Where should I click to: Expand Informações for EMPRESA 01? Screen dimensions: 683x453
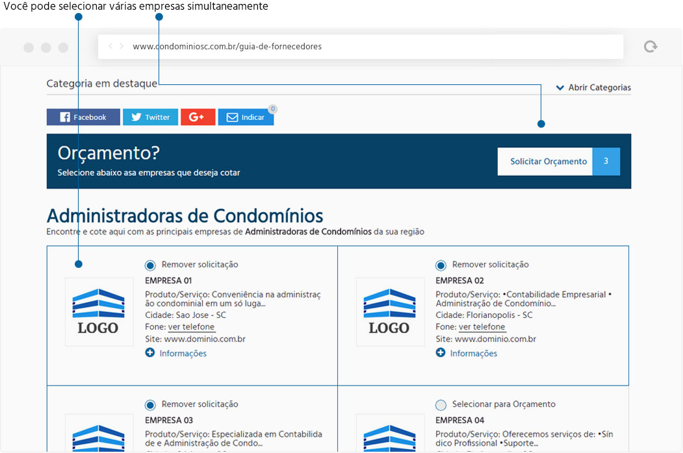tap(150, 353)
